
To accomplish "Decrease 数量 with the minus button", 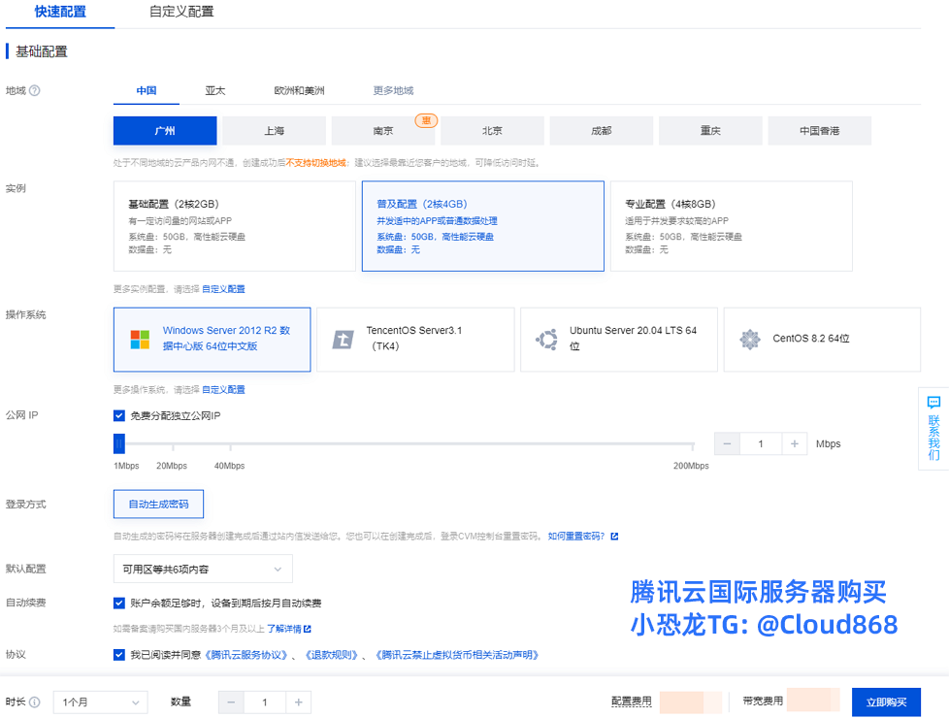I will 231,702.
